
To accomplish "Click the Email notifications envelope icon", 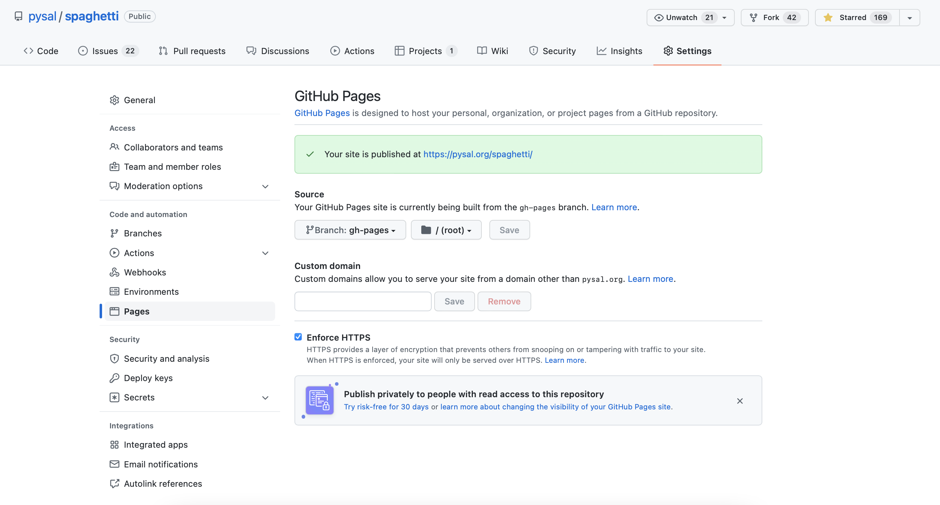I will (x=114, y=464).
